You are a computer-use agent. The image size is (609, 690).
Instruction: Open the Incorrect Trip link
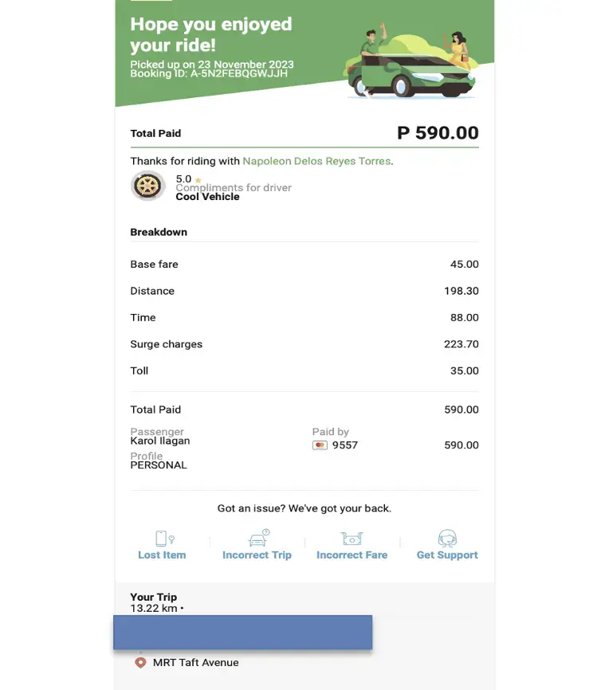point(257,555)
